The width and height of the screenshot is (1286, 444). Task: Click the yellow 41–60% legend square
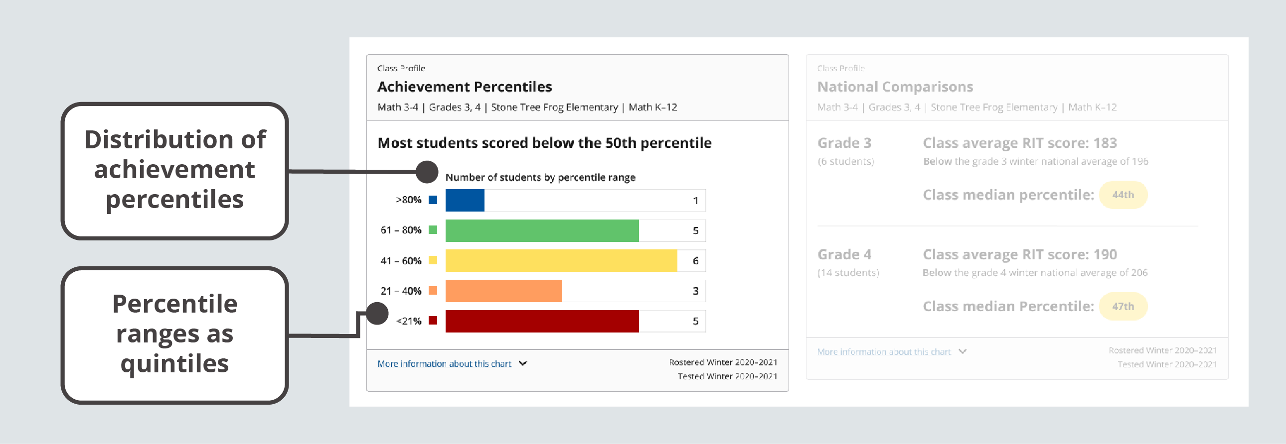pos(433,260)
